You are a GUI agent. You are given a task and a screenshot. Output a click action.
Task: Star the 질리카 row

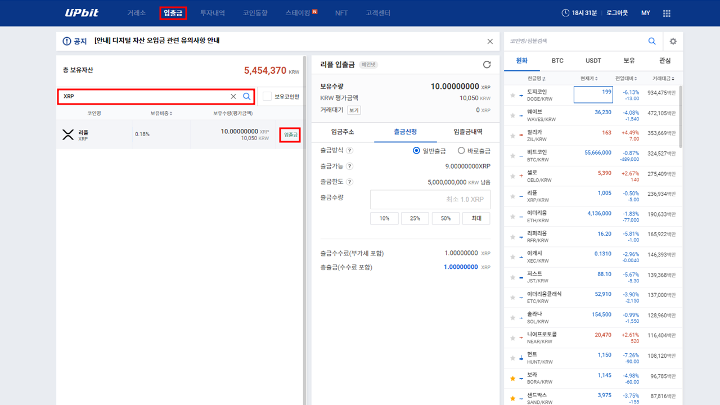512,136
